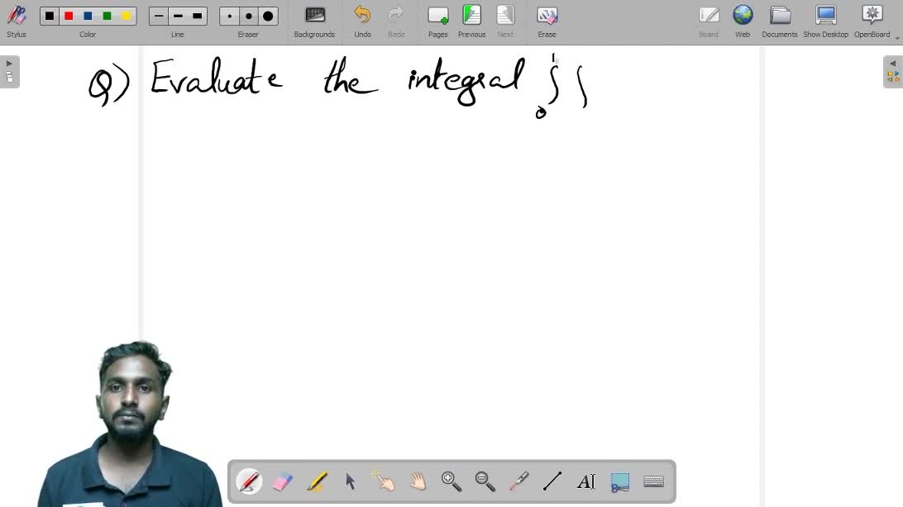Image resolution: width=903 pixels, height=507 pixels.
Task: Select the straight Line drawing tool
Action: point(552,481)
